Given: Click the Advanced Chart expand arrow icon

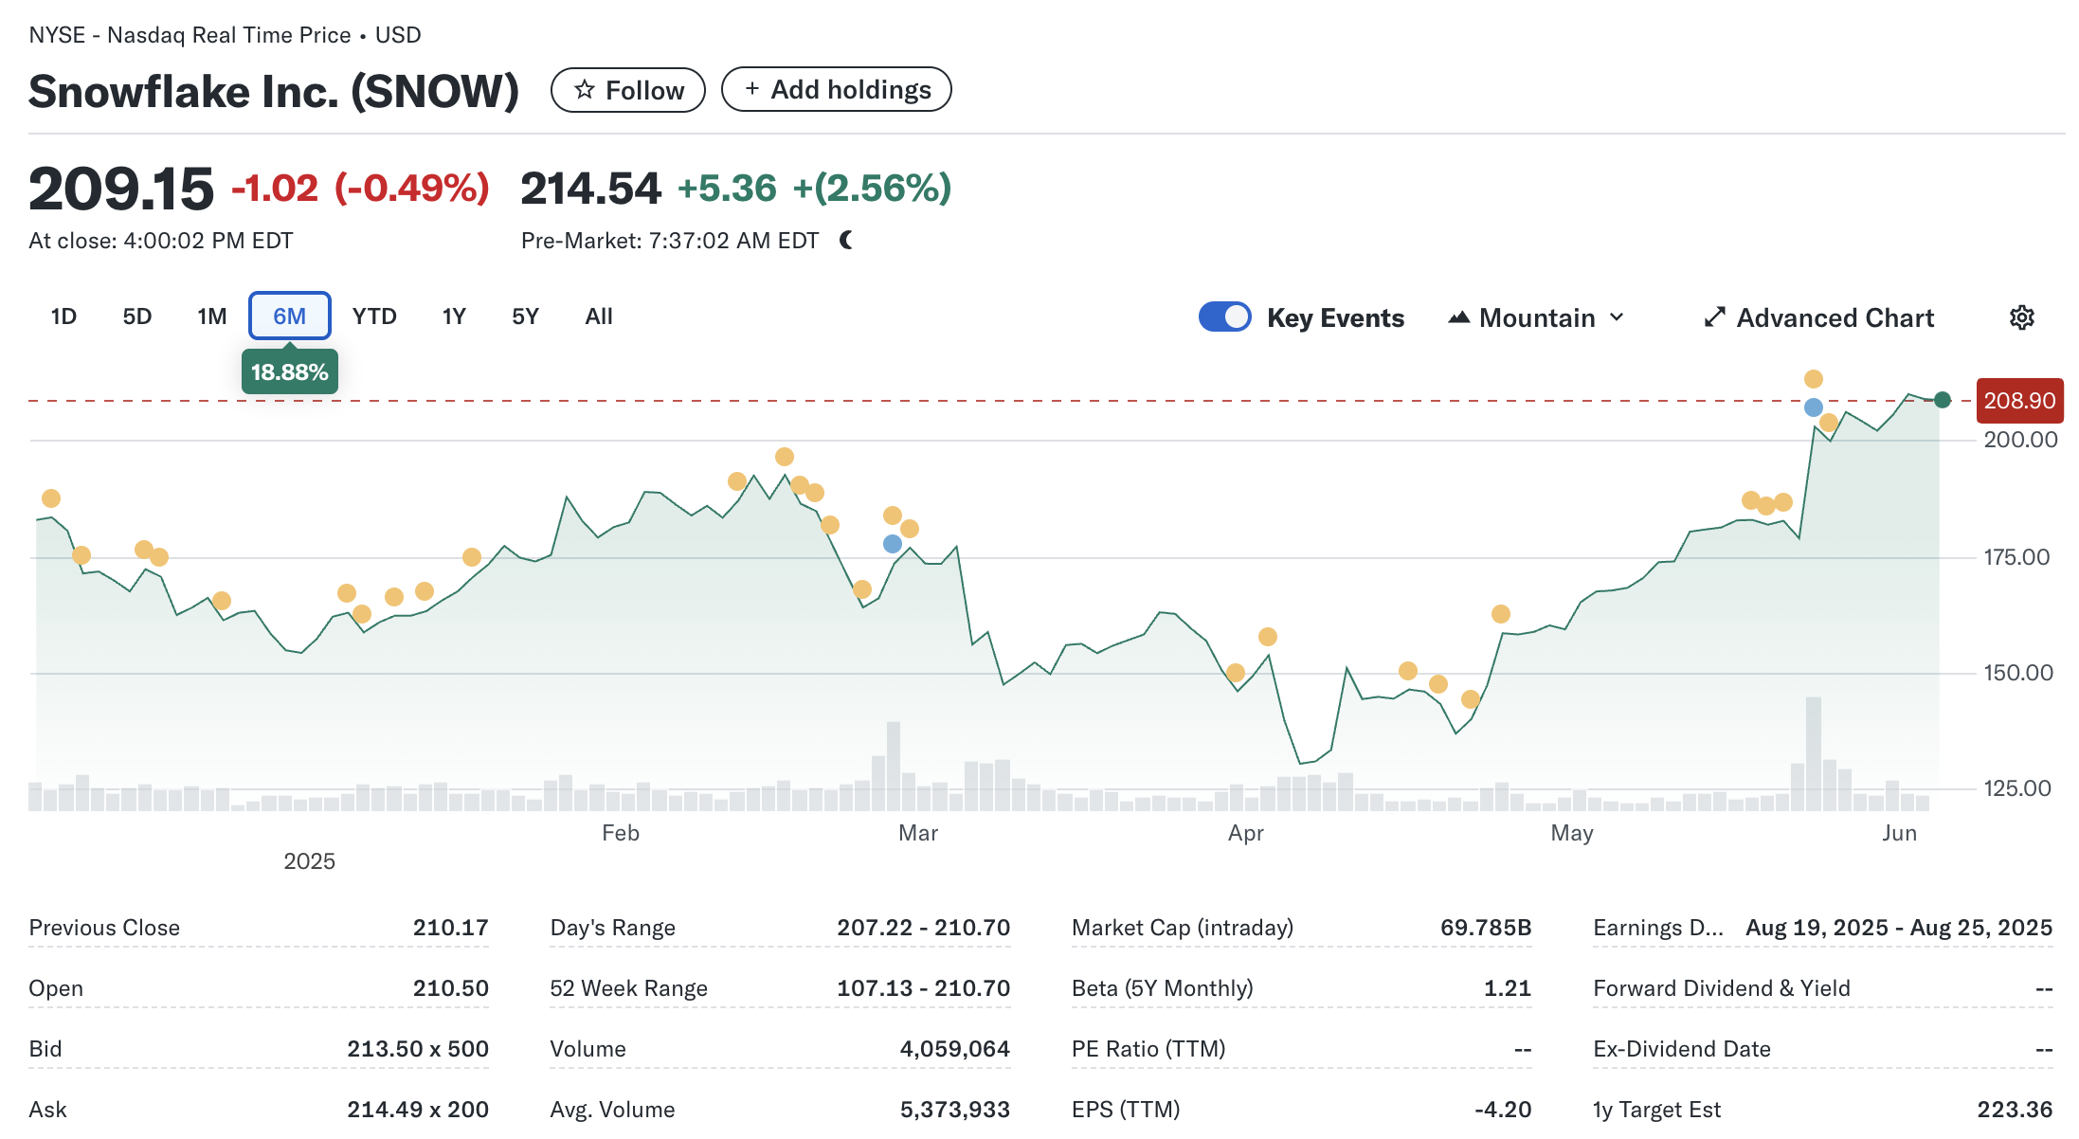Looking at the screenshot, I should pos(1714,317).
